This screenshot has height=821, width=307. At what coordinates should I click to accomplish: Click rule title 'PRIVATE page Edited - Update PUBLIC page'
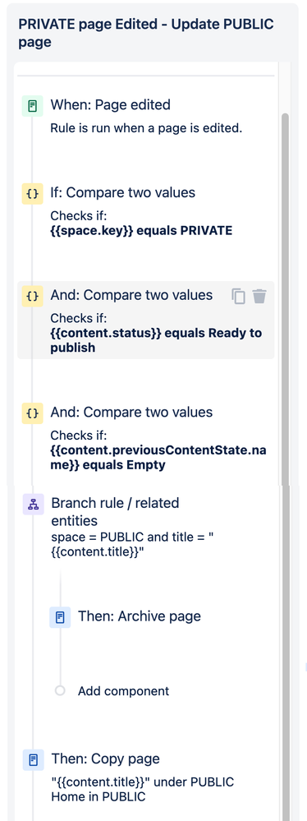pos(146,33)
